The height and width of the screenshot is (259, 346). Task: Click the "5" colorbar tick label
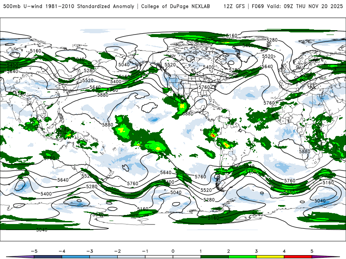pyautogui.click(x=312, y=251)
